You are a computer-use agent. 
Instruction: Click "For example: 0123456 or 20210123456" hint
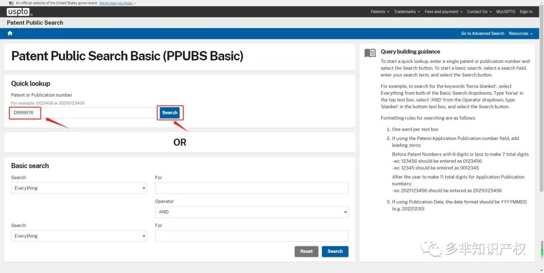click(48, 103)
